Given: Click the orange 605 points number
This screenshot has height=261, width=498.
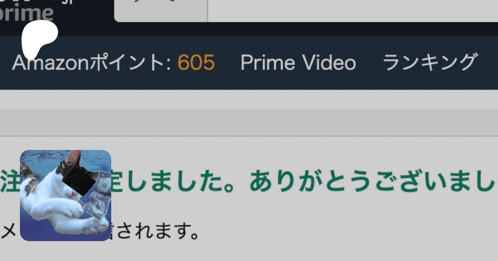Looking at the screenshot, I should click(x=196, y=63).
